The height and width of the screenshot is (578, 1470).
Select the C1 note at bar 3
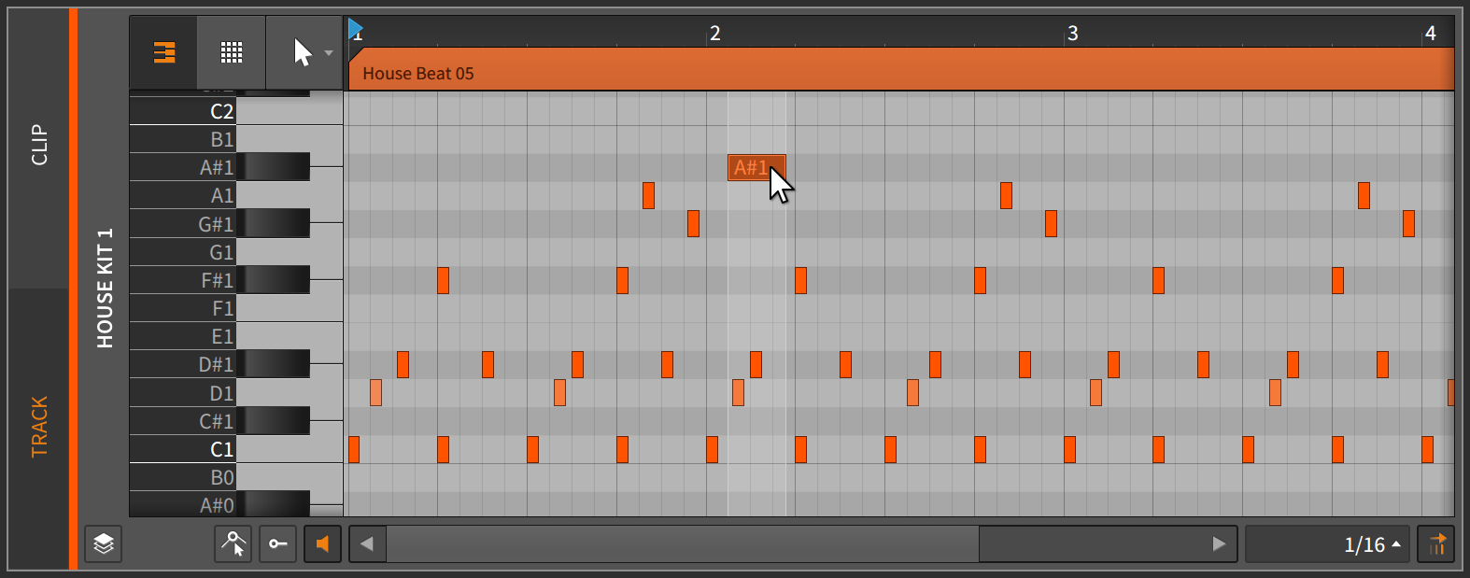1069,449
